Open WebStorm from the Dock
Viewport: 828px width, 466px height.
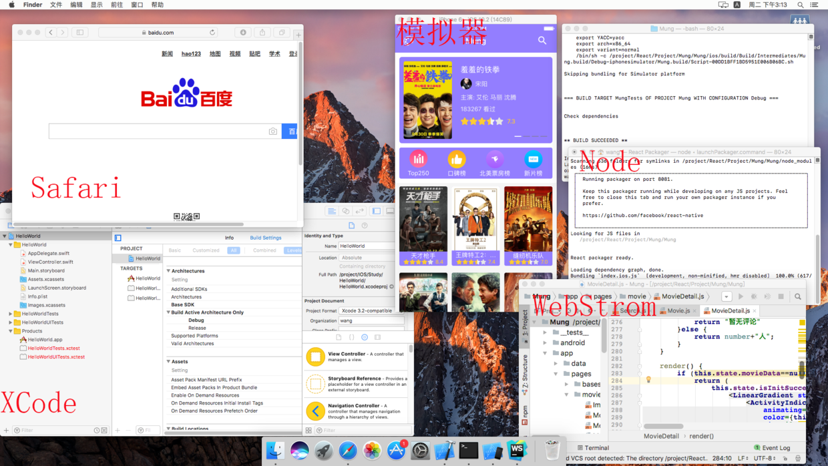pyautogui.click(x=518, y=451)
